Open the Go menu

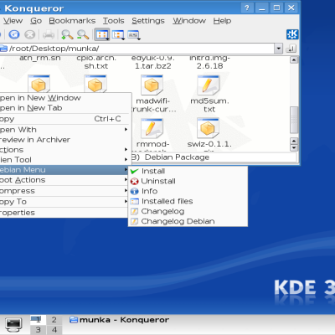click(x=36, y=21)
